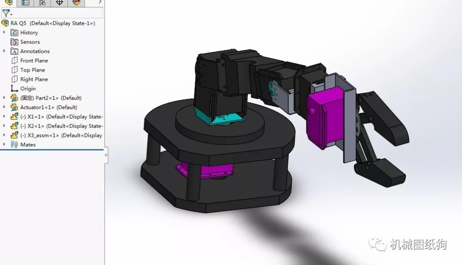Expand the Mates folder
This screenshot has width=462, height=265.
(x=4, y=144)
